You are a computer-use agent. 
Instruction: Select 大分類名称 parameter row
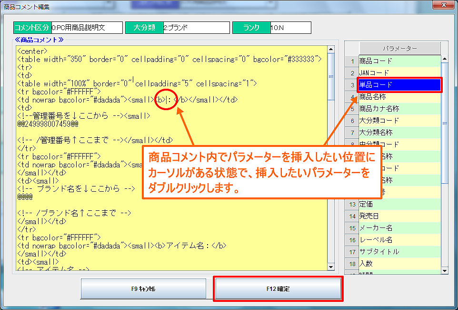(x=399, y=133)
